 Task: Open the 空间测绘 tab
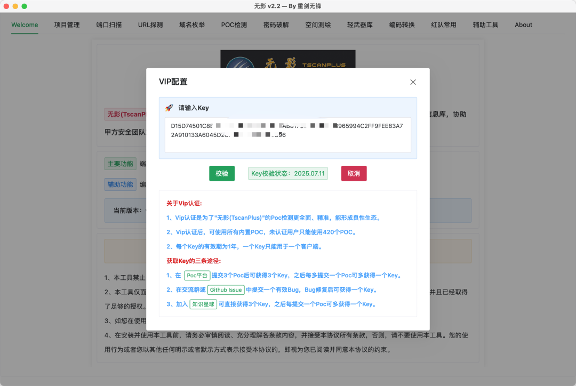(318, 25)
